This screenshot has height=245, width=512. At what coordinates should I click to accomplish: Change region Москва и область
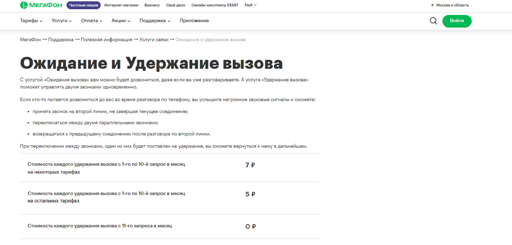point(452,5)
